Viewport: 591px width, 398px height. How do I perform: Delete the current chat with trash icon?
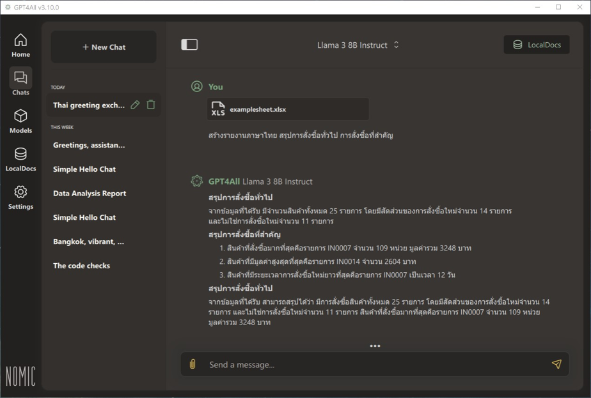click(x=151, y=105)
